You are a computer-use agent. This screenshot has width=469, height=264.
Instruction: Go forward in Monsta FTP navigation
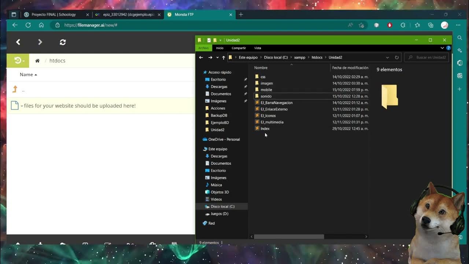[40, 42]
